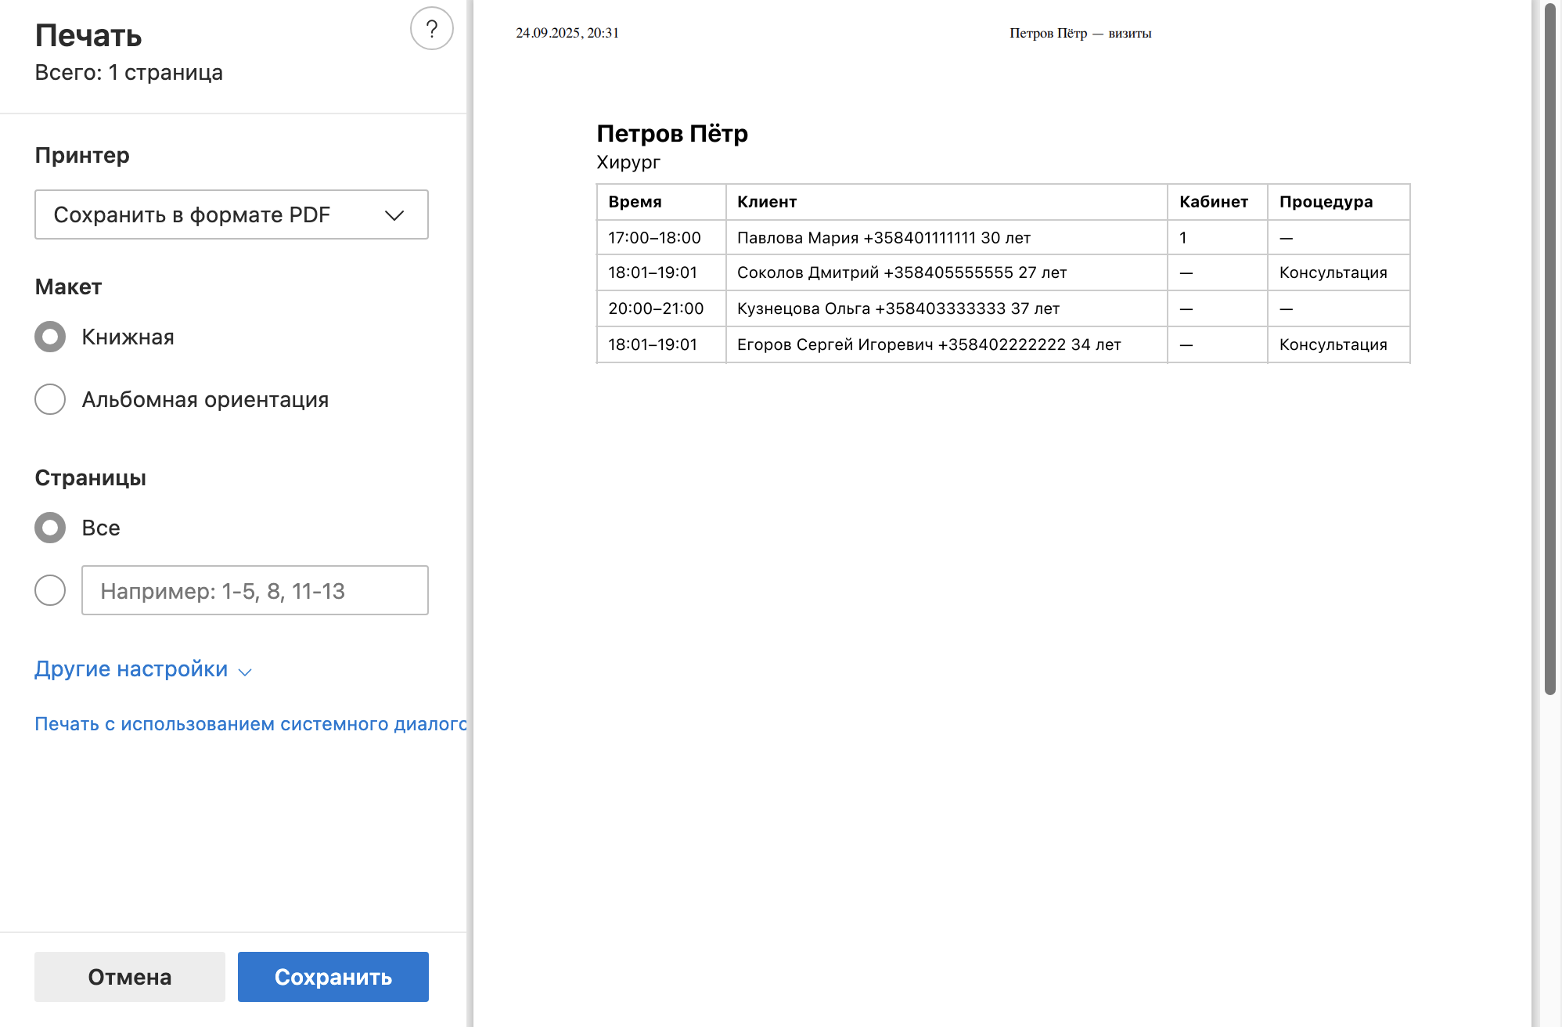The image size is (1562, 1027).
Task: Open print using system dialog link
Action: pos(250,724)
